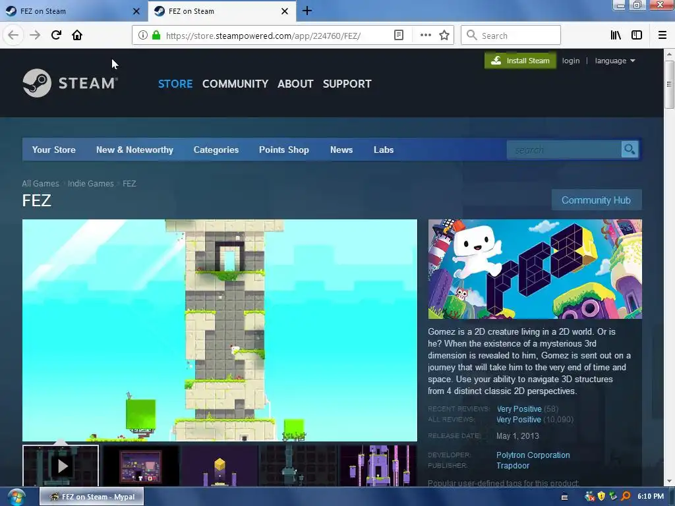The width and height of the screenshot is (675, 506).
Task: Click the orange magnifier tray icon
Action: [x=626, y=497]
